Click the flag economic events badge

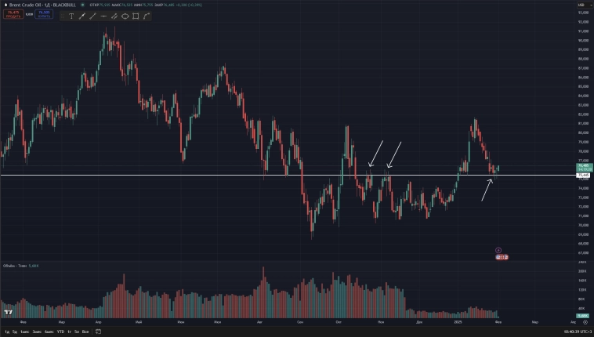[502, 257]
